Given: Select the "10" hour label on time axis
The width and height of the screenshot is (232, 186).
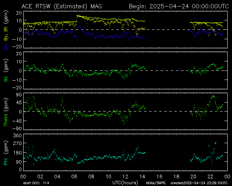Looking at the screenshot, I should click(x=108, y=177).
